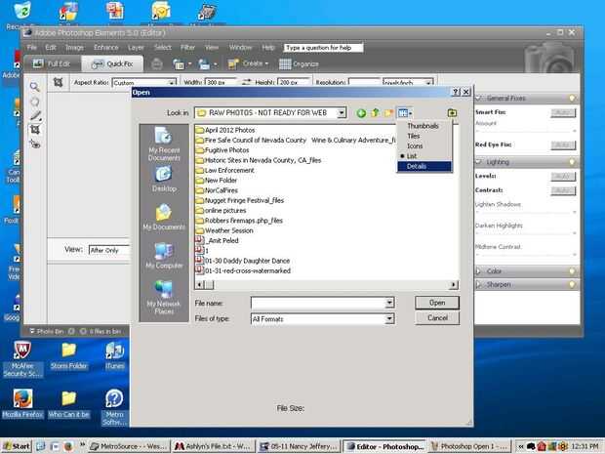
Task: Click the Organize grid icon
Action: (x=285, y=64)
